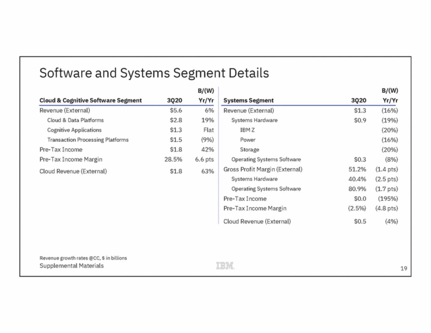431x333 pixels.
Task: Click the IBM logo in the footer
Action: click(x=225, y=266)
